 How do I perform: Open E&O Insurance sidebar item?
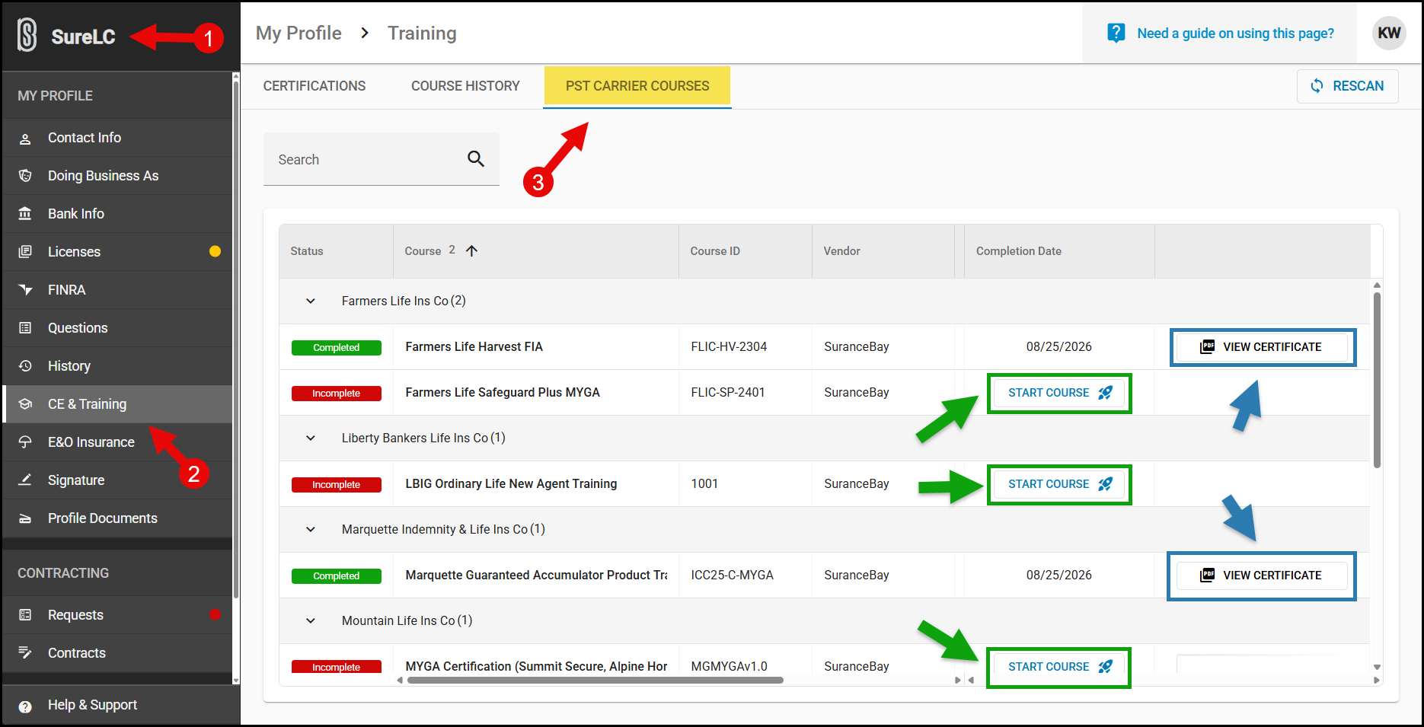point(118,442)
